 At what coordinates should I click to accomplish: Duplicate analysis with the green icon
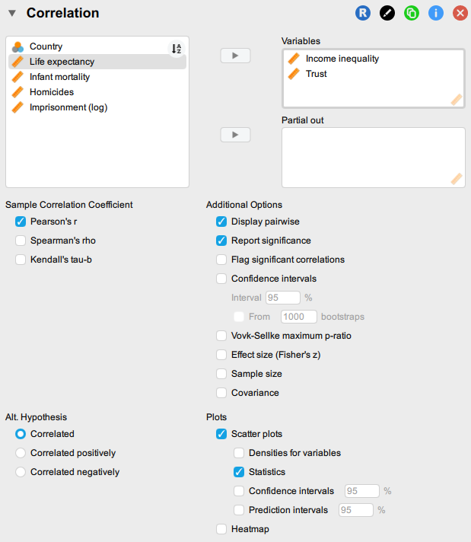412,13
